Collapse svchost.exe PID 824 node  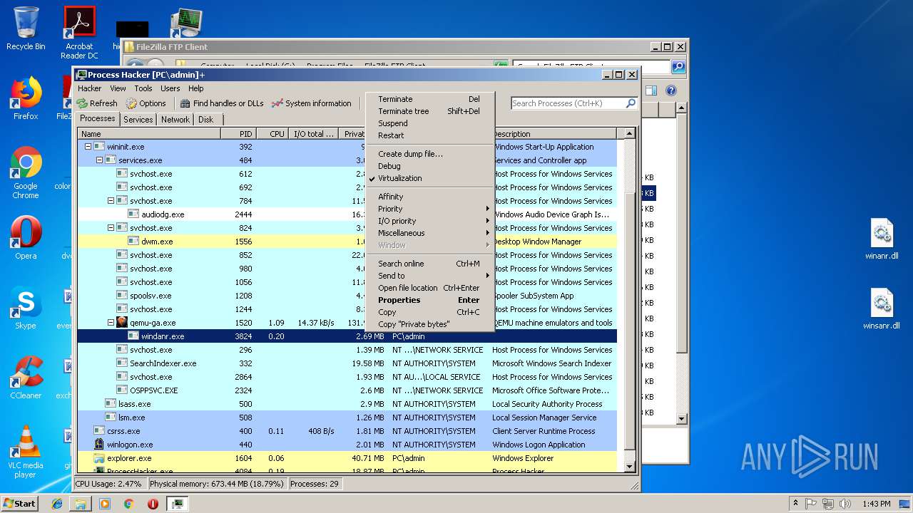point(111,228)
